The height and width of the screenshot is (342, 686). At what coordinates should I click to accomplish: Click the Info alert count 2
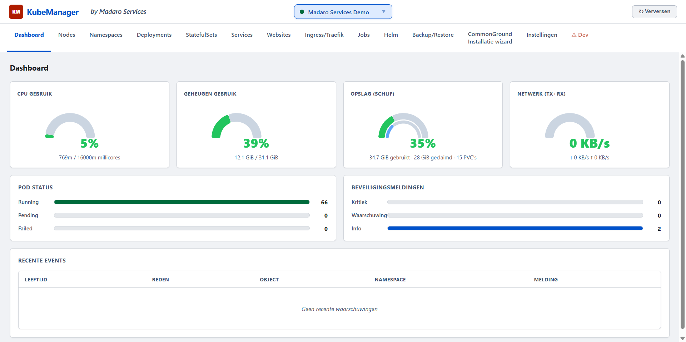tap(659, 229)
